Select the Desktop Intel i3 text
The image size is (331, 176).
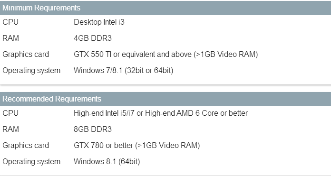[99, 22]
